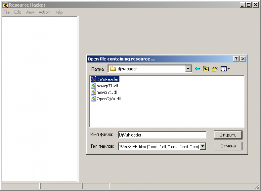Click the Отмена button

click(x=228, y=146)
